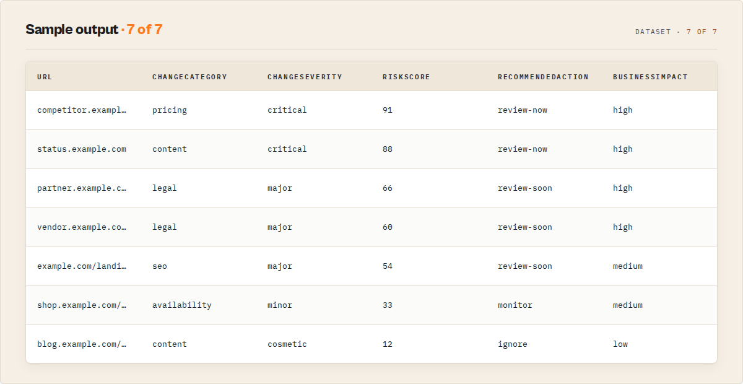Image resolution: width=743 pixels, height=384 pixels.
Task: Click the 'monitor' action cell
Action: point(515,305)
